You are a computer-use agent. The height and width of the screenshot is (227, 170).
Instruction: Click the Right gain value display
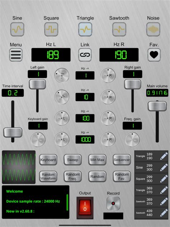click(133, 74)
